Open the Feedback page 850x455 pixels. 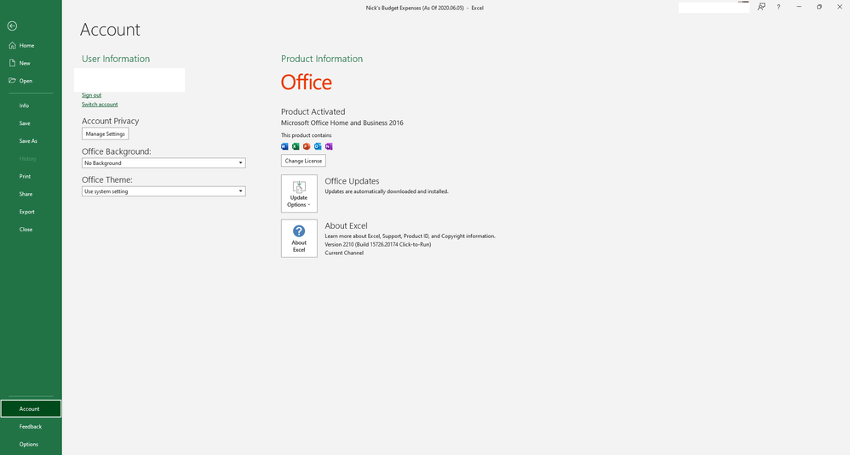[x=31, y=426]
